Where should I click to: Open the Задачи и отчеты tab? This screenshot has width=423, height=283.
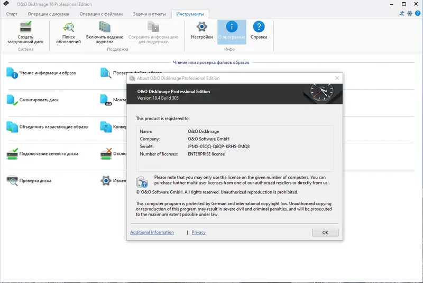point(149,14)
